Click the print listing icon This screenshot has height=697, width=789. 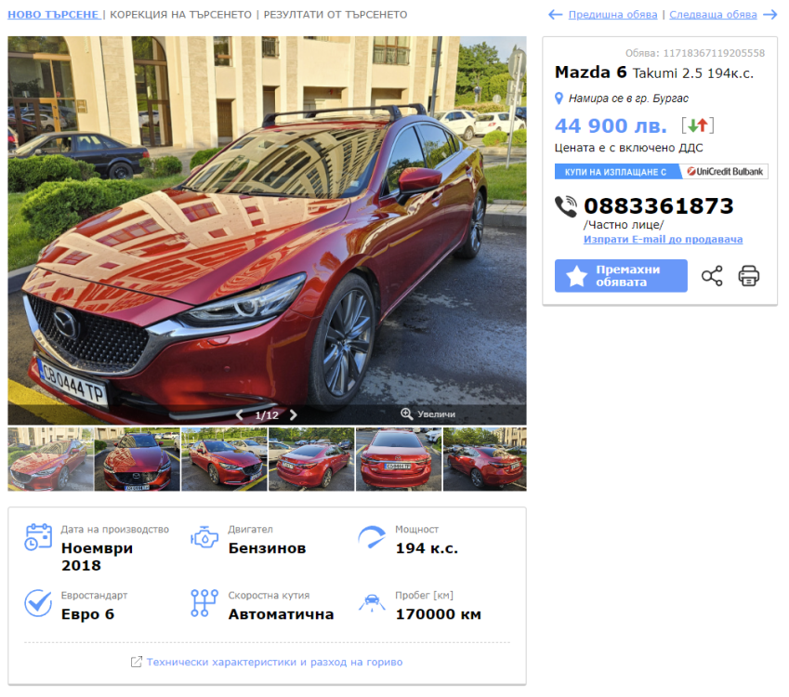coord(749,276)
